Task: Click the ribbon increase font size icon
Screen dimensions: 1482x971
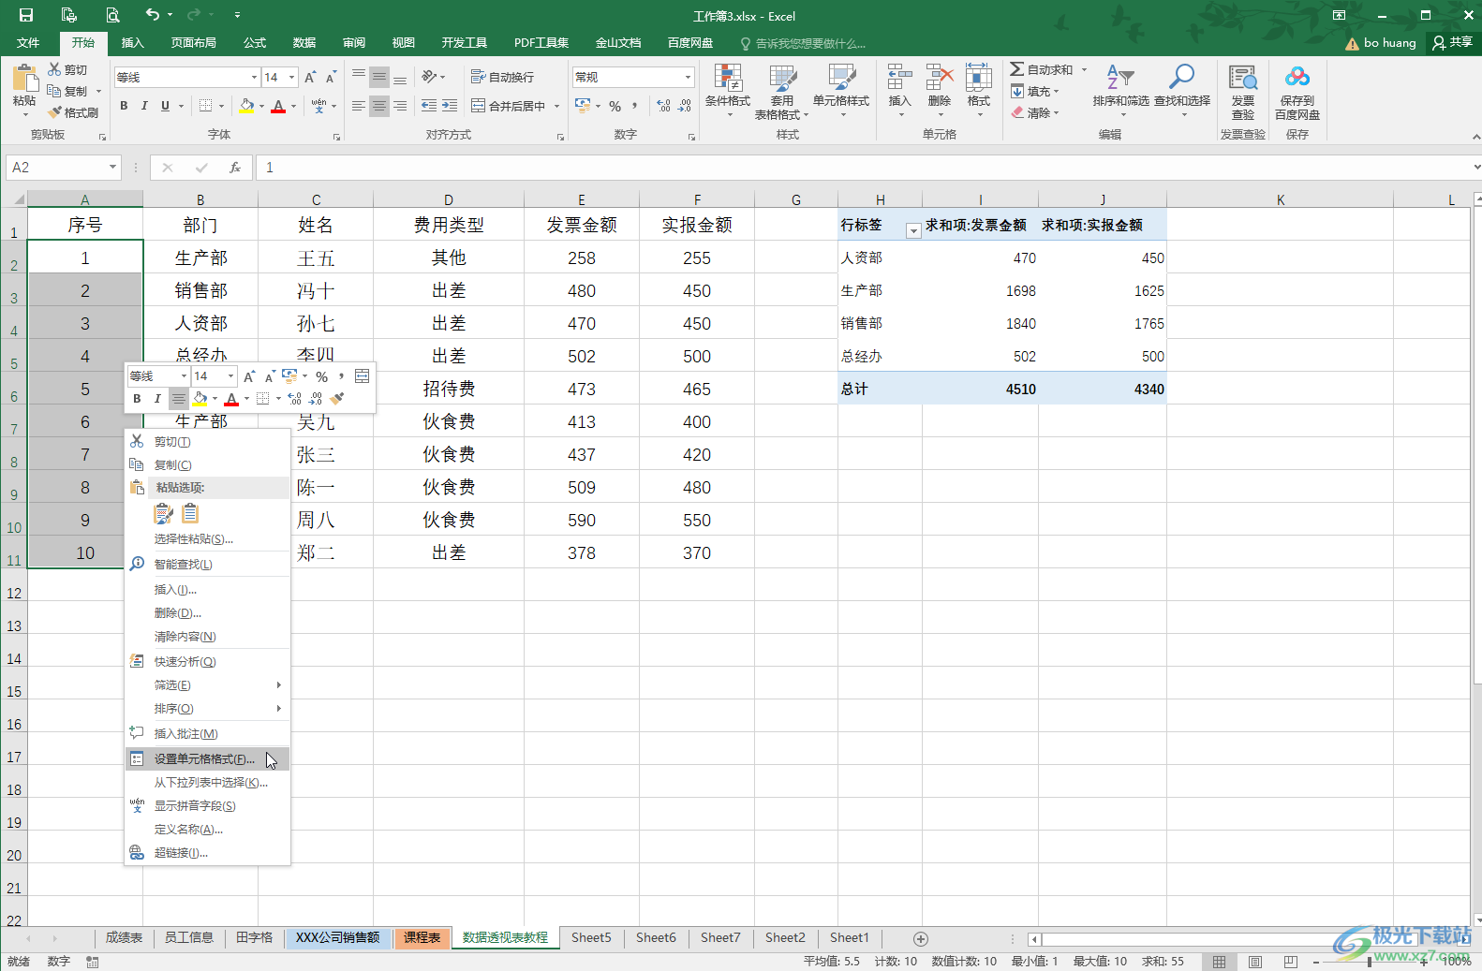Action: pyautogui.click(x=310, y=78)
